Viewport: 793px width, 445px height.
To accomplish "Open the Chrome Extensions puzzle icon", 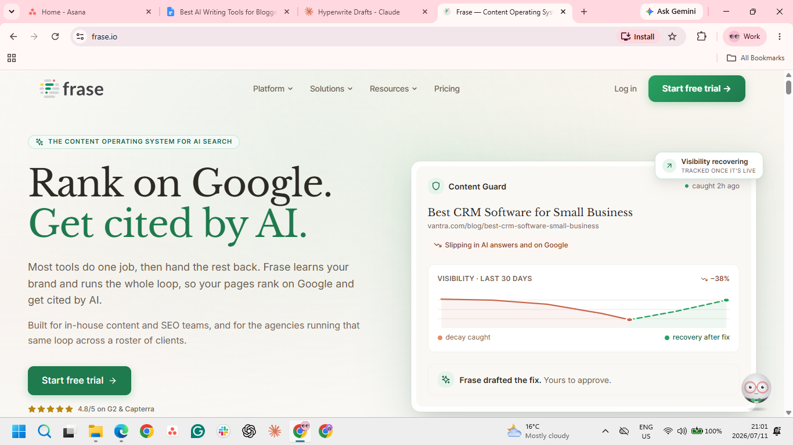I will point(702,37).
